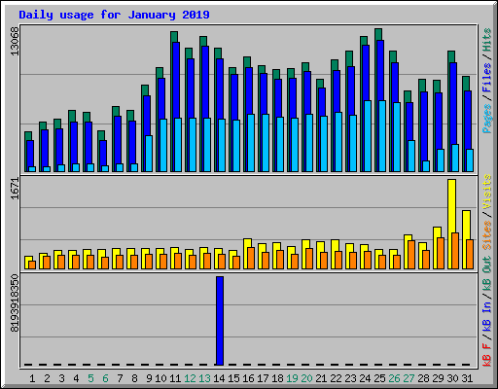This screenshot has height=389, width=498.
Task: Click the 1671 visits axis value
Action: point(15,188)
